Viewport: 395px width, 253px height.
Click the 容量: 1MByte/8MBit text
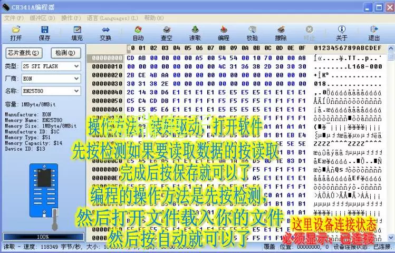coord(30,104)
